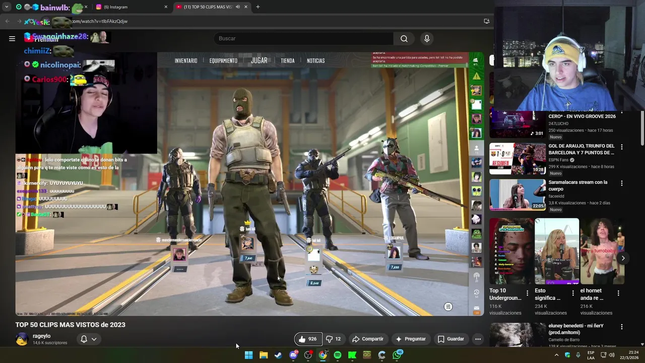The height and width of the screenshot is (363, 645).
Task: Open the ESP LAA language indicator
Action: coord(591,355)
